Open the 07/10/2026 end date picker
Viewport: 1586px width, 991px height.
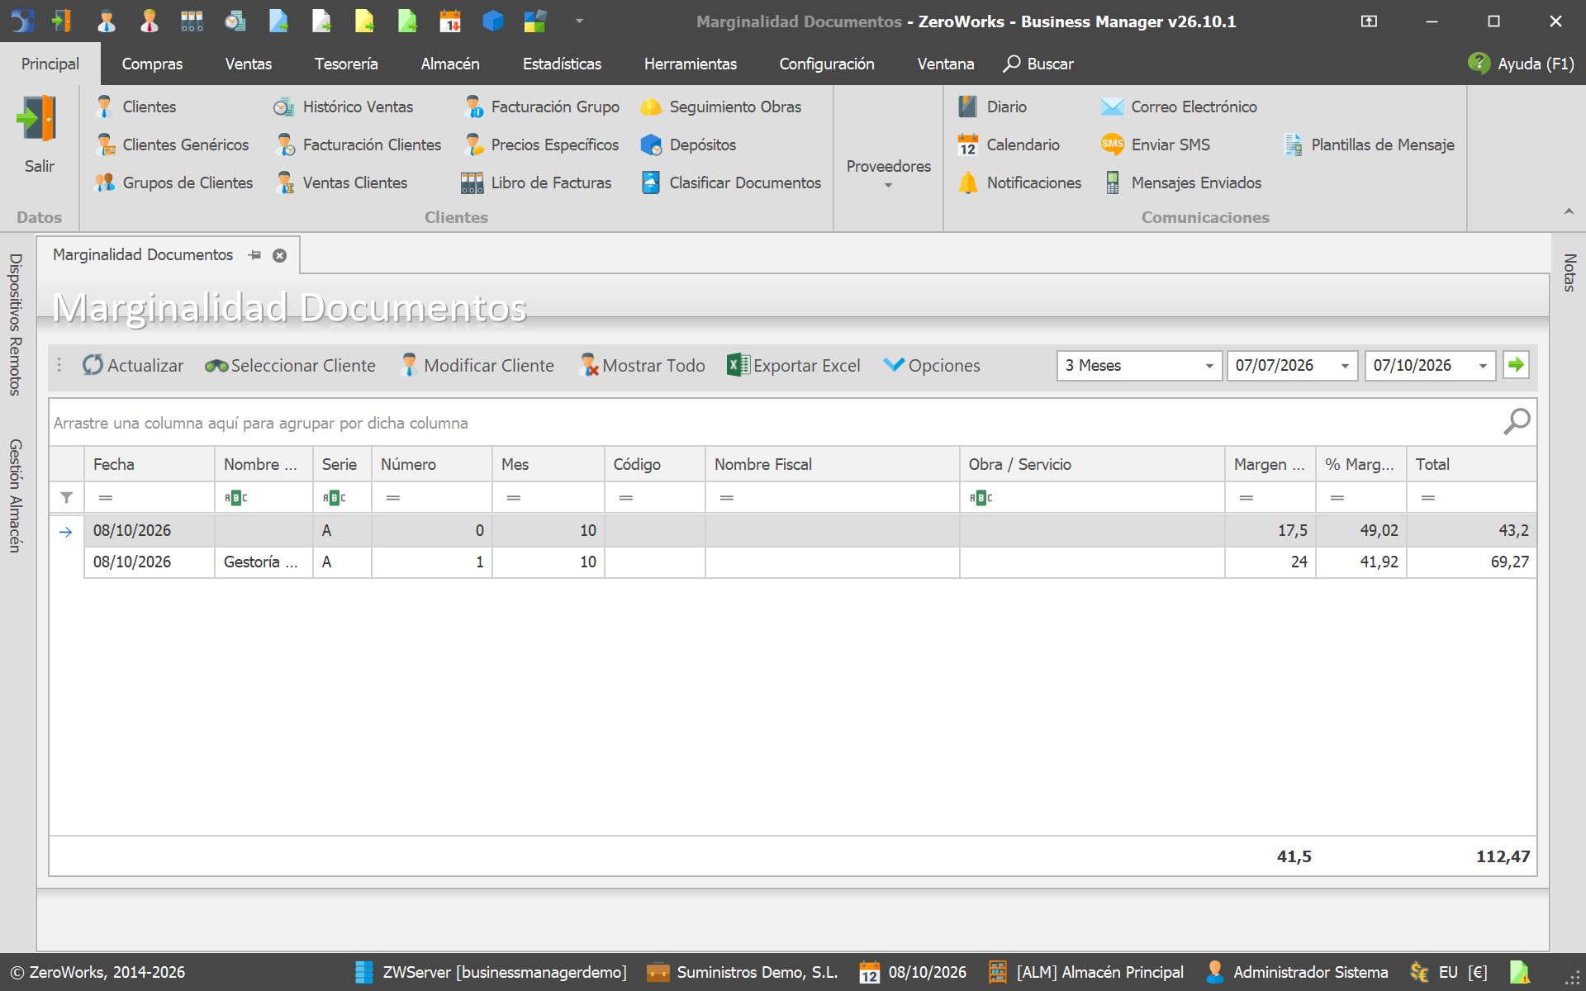click(x=1483, y=366)
